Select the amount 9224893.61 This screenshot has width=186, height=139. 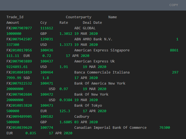pos(17,67)
